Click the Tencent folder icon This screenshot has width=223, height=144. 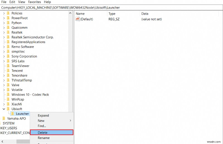(x=8, y=71)
